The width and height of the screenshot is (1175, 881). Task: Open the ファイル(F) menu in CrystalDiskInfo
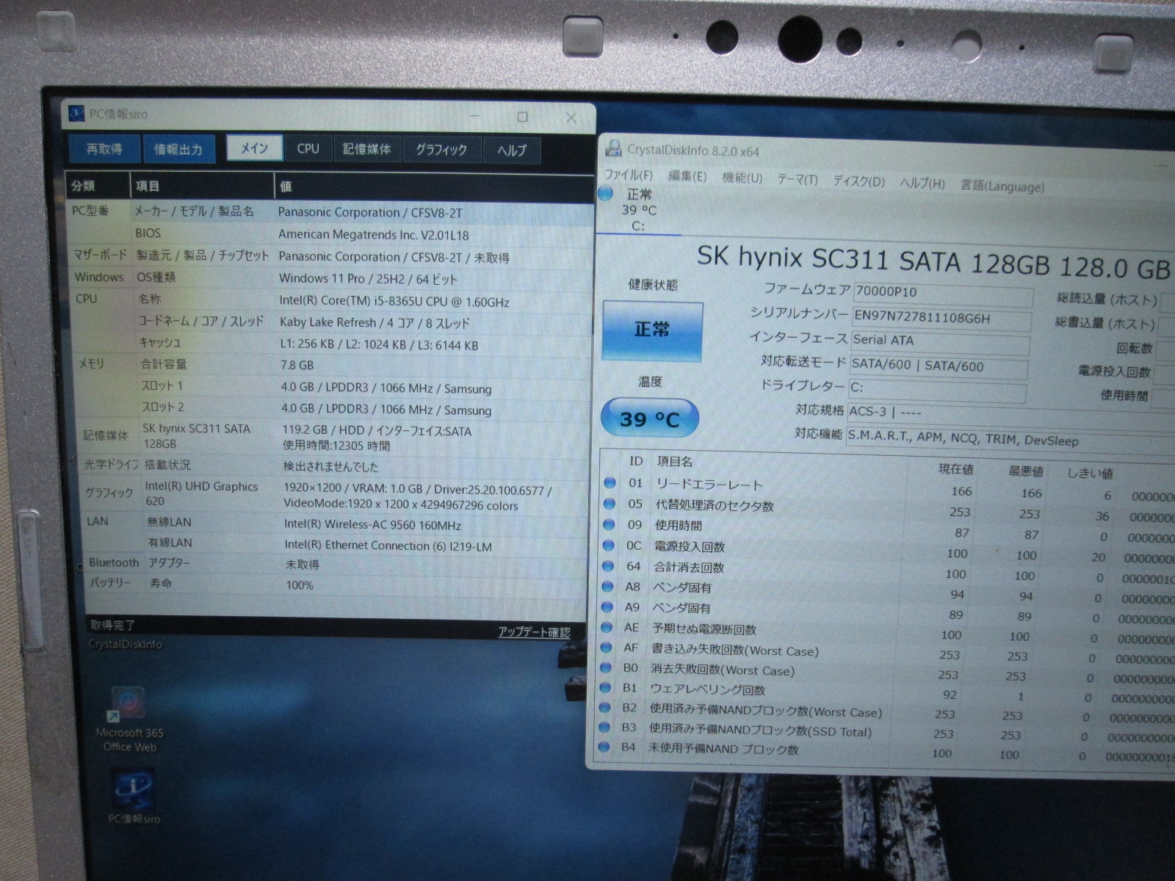[x=628, y=175]
